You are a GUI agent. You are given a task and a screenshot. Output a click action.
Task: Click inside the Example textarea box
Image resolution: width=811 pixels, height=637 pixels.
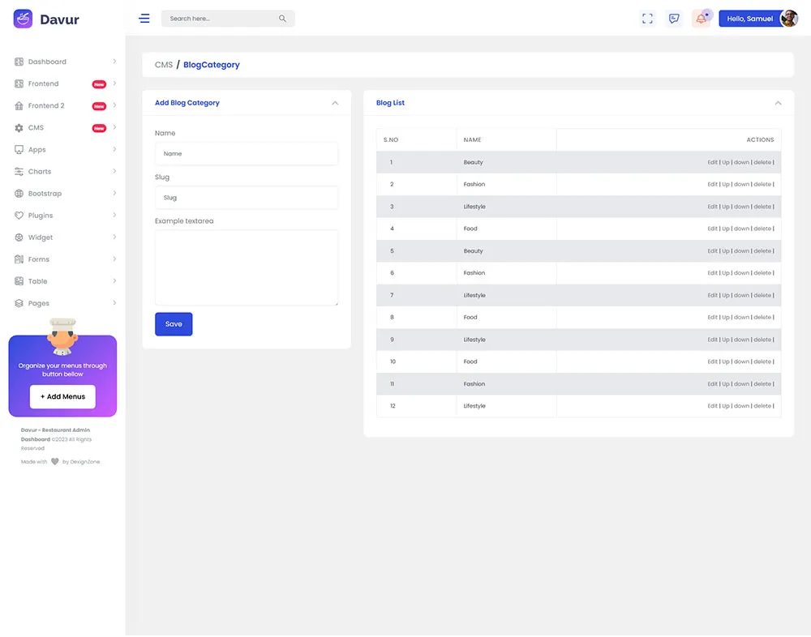(247, 267)
